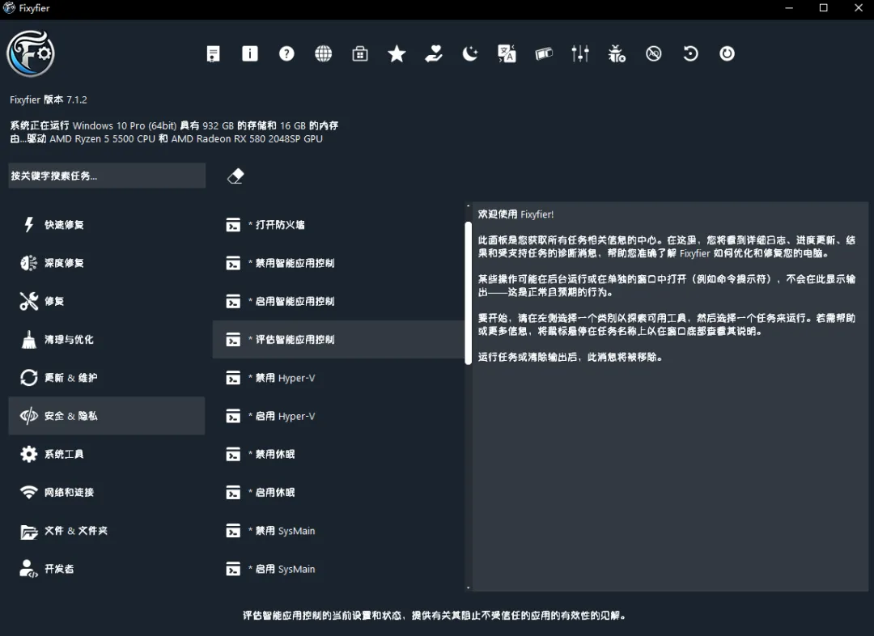Select the 安全 & 隐私 category
The width and height of the screenshot is (874, 636).
coord(107,416)
